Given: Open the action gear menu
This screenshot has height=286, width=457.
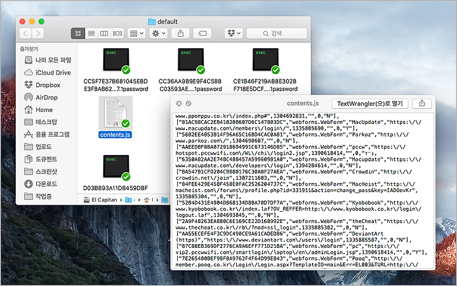Looking at the screenshot, I should (159, 33).
